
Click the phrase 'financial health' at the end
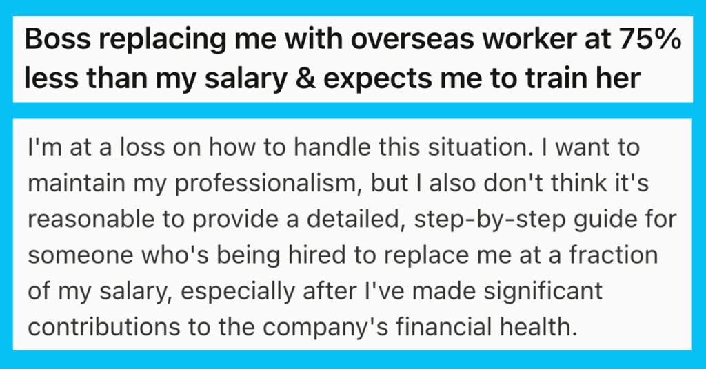[485, 327]
